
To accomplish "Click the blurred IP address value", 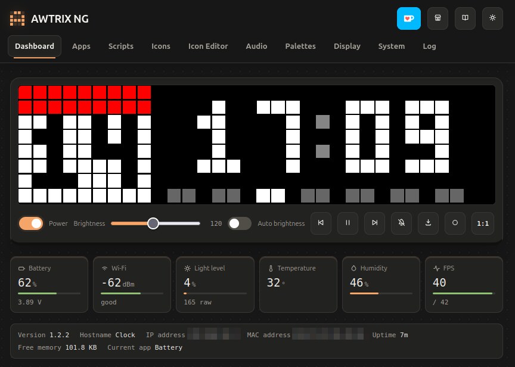I will click(214, 335).
